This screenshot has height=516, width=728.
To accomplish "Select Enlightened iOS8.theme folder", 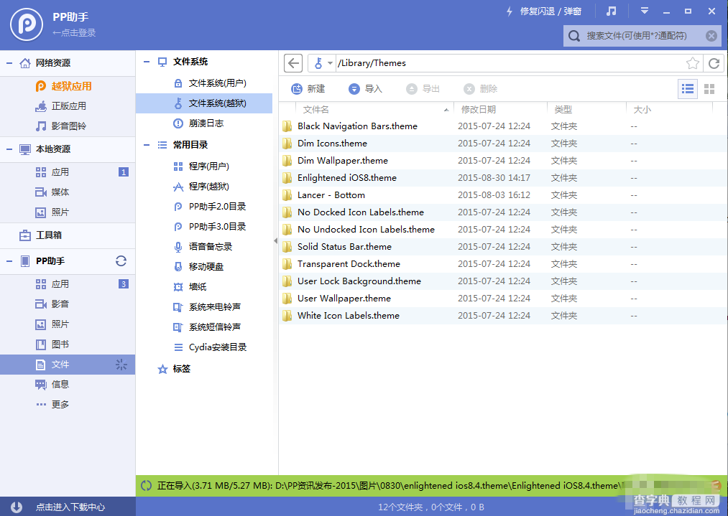I will tap(503, 178).
